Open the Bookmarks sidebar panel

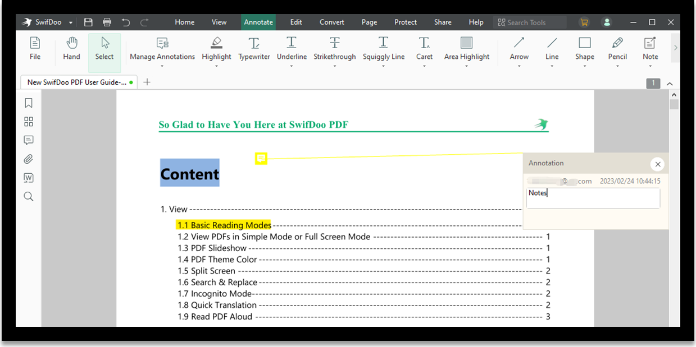(29, 103)
